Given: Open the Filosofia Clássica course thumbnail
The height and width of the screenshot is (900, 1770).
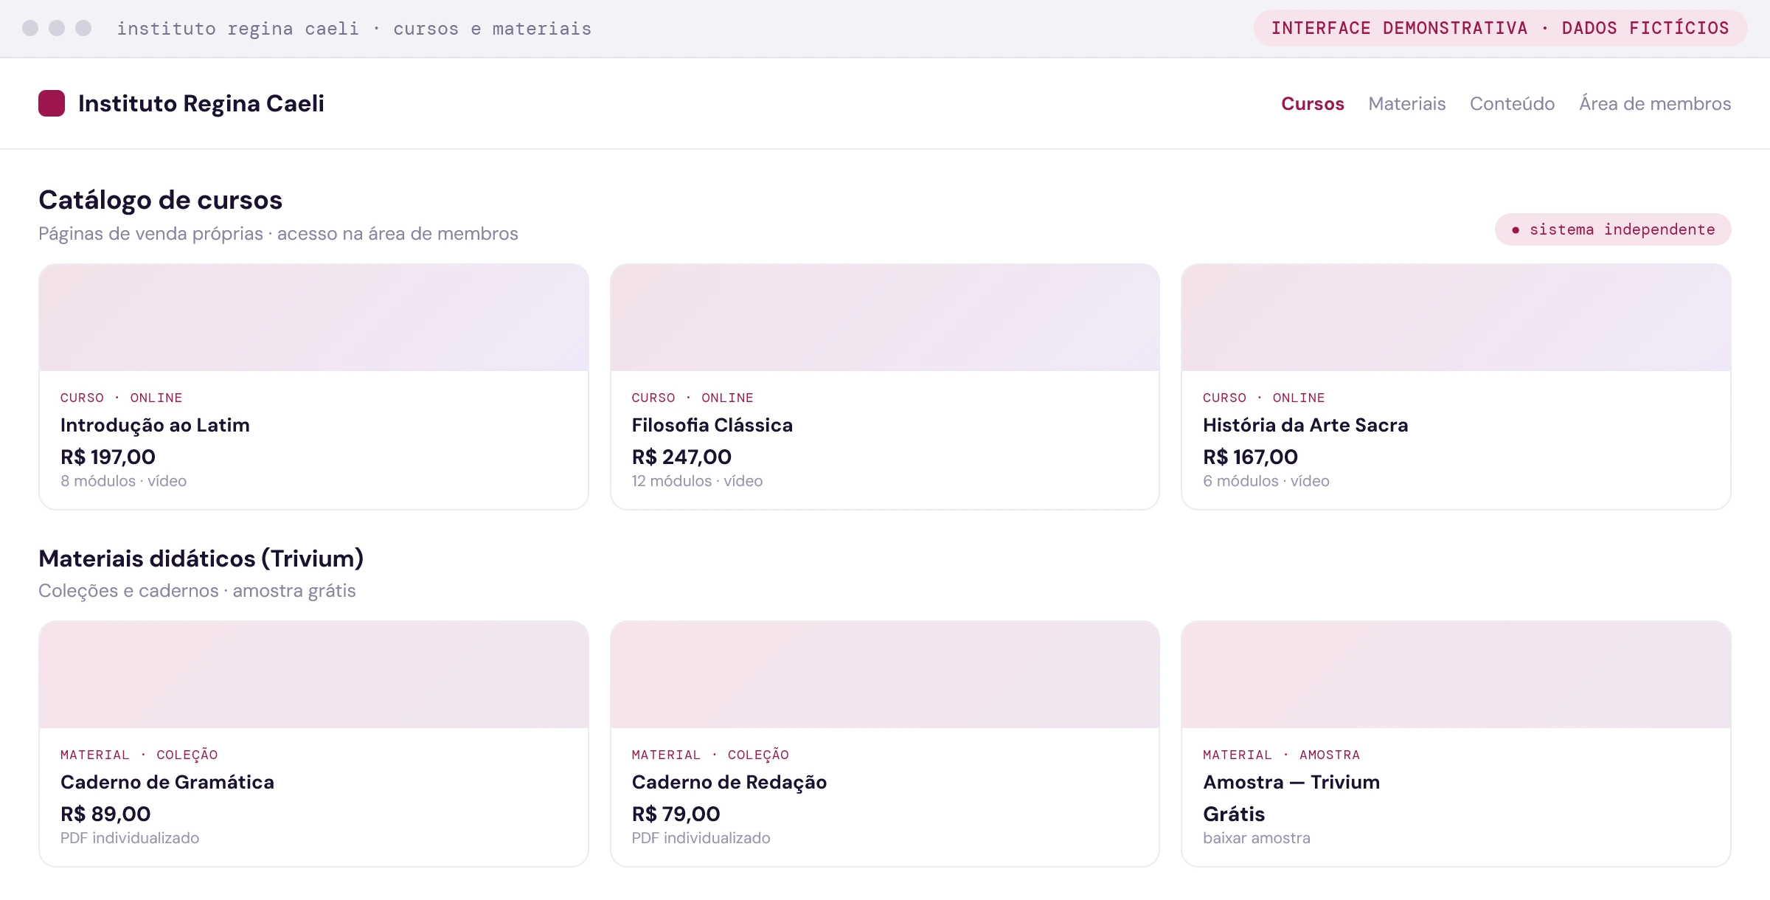Looking at the screenshot, I should click(885, 317).
